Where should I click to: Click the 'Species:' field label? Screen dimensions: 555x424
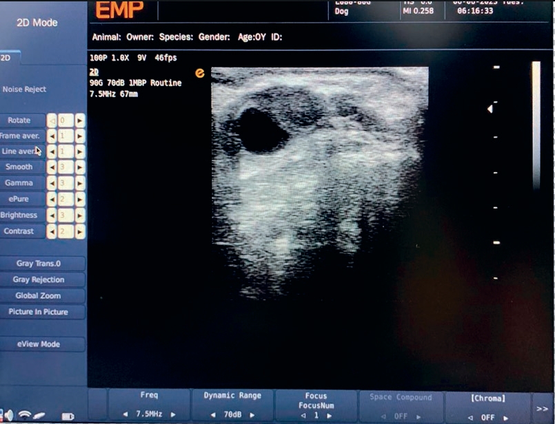[x=176, y=37]
